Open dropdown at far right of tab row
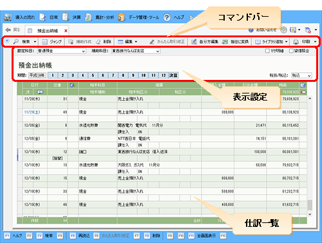 coord(316,30)
